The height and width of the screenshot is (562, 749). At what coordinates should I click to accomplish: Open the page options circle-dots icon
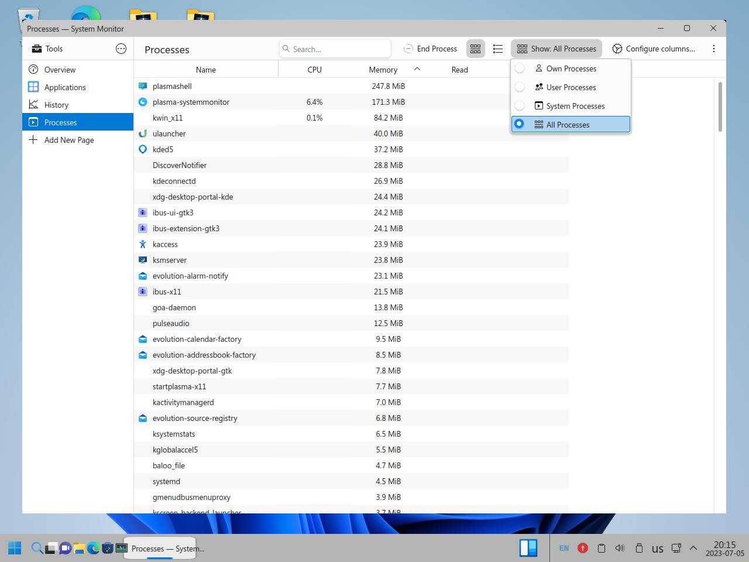(121, 49)
